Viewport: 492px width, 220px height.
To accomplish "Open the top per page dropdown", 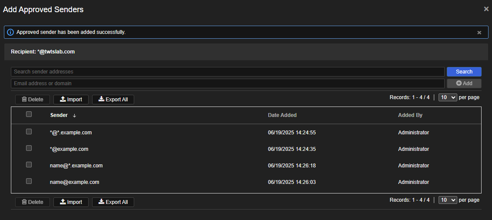I will point(448,97).
